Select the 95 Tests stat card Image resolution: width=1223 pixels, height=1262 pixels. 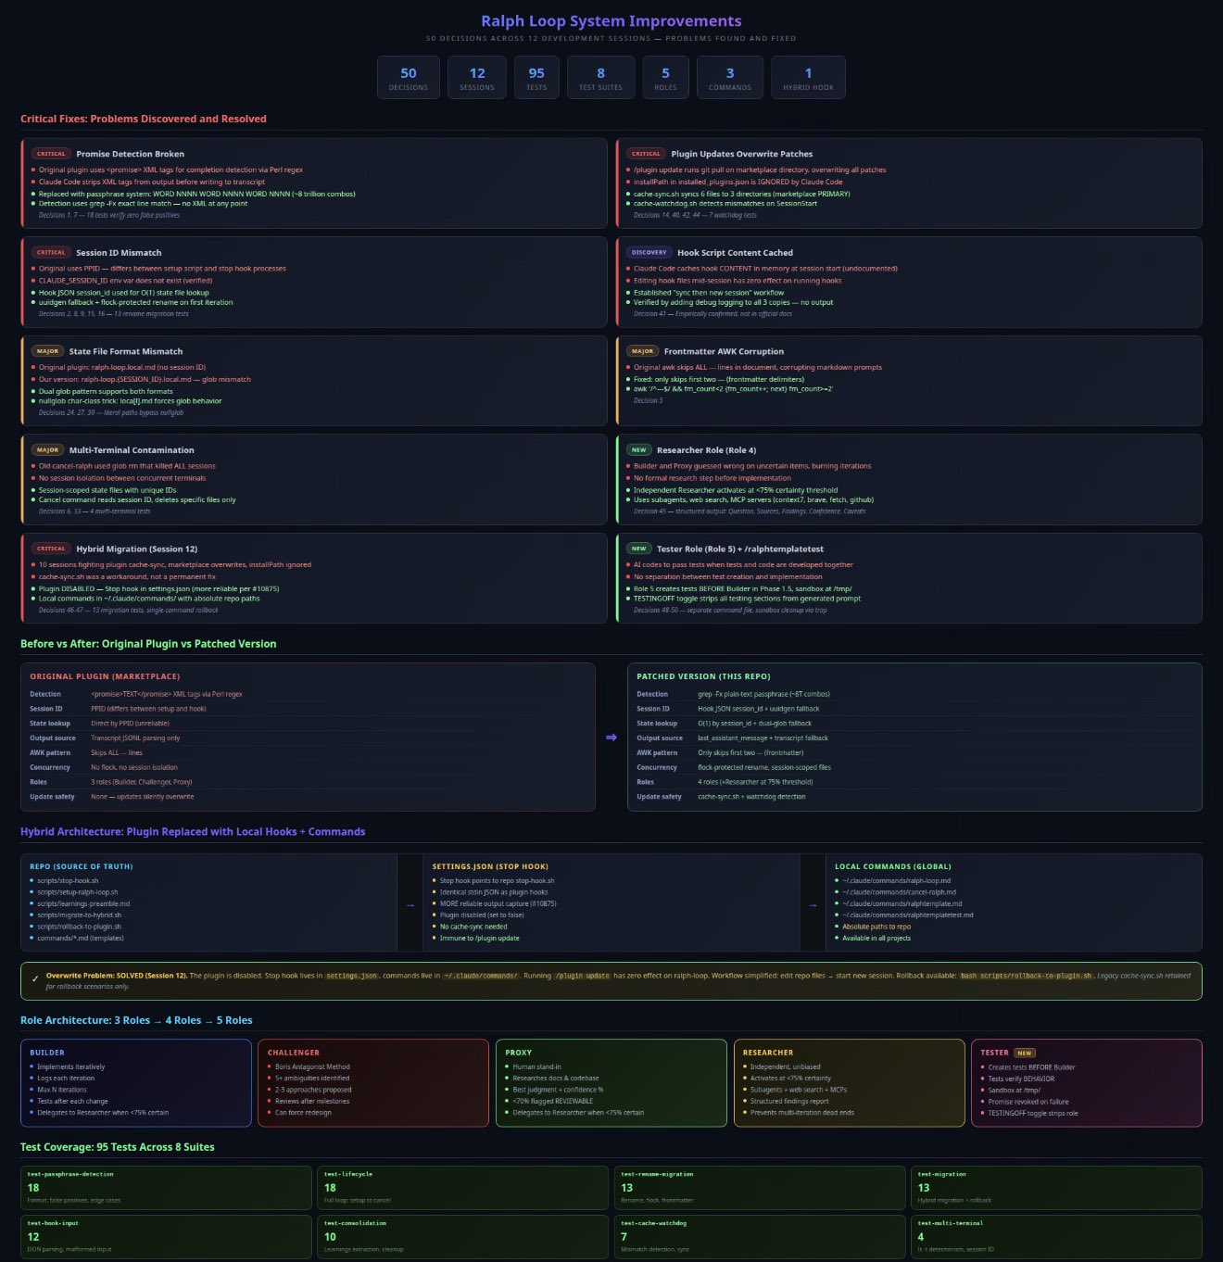coord(536,77)
